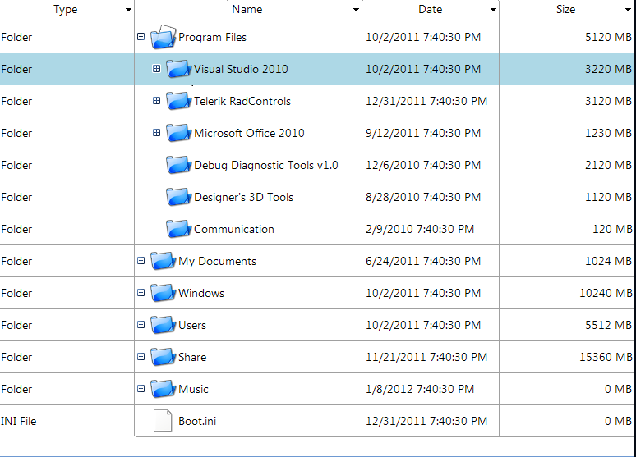Open the Name column filter dropdown
The width and height of the screenshot is (636, 457).
[356, 10]
